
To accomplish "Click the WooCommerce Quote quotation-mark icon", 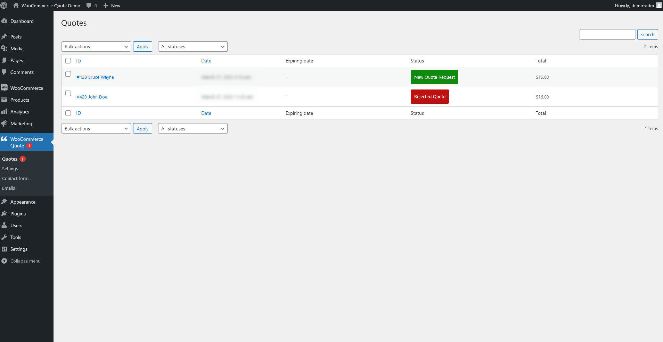I will point(4,139).
